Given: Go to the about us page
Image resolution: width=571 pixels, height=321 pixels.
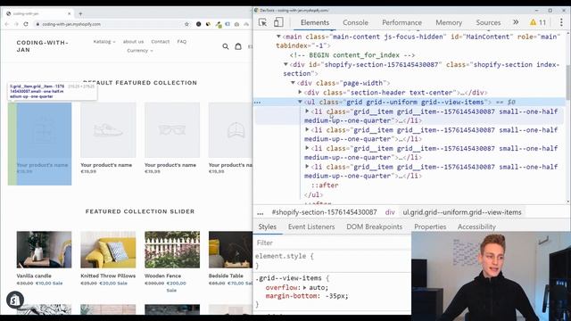Looking at the screenshot, I should pyautogui.click(x=133, y=42).
